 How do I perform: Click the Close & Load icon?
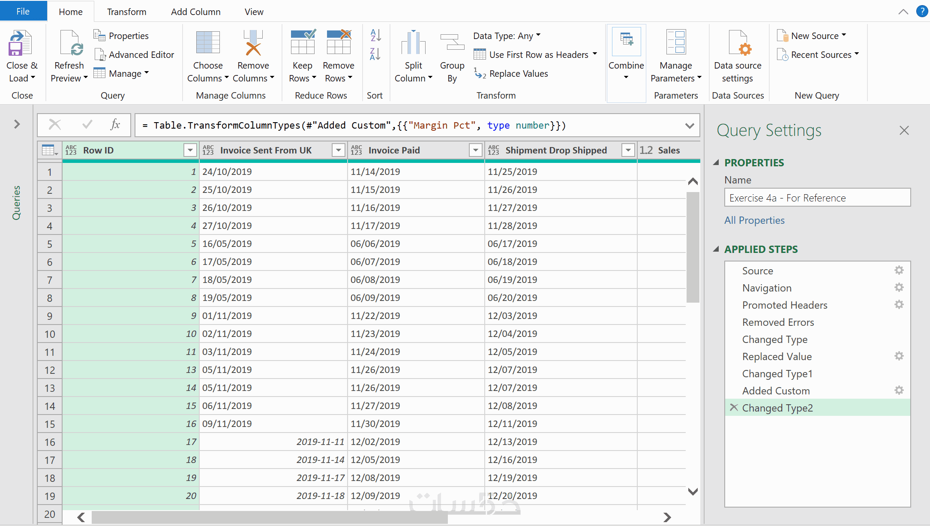pos(20,44)
